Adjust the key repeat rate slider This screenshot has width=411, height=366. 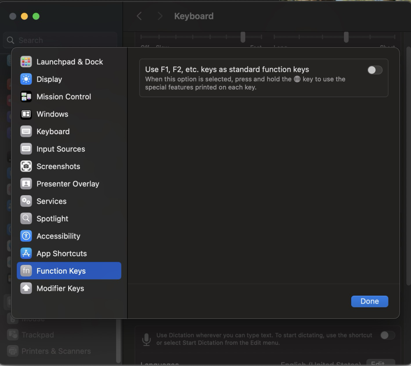[x=243, y=37]
